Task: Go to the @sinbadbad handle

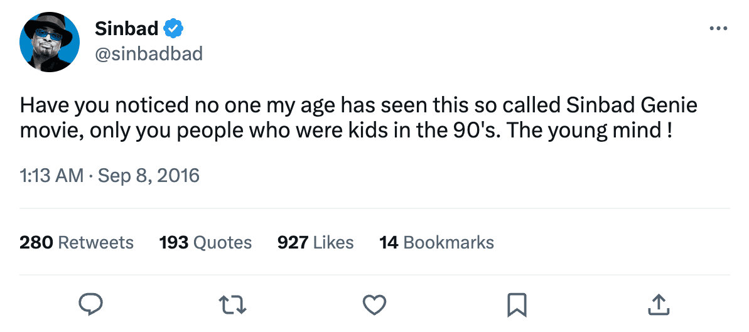Action: click(149, 54)
